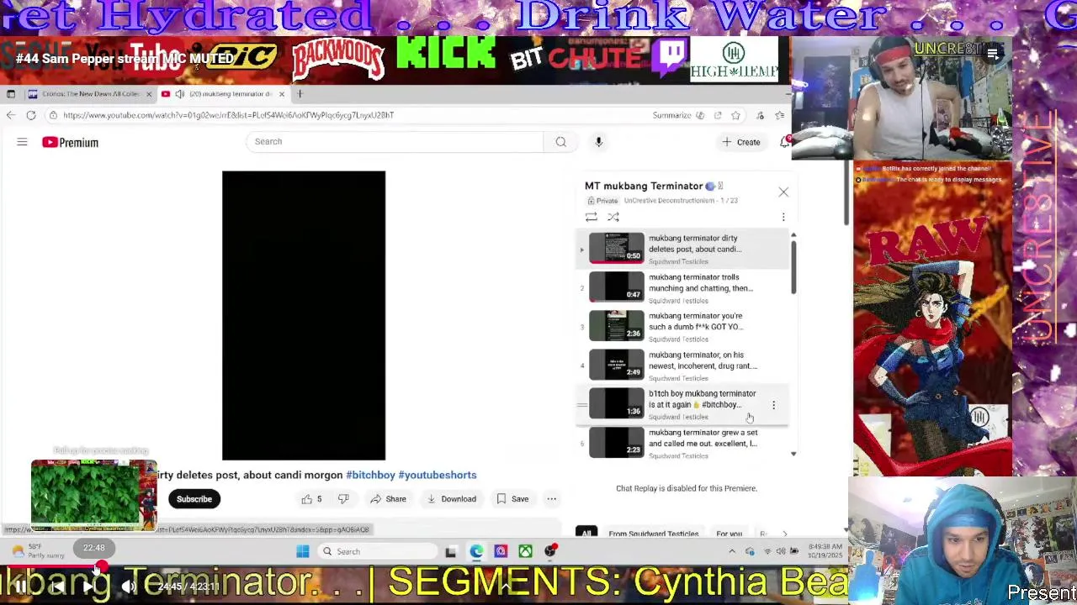Go back with browser back arrow

[x=10, y=115]
